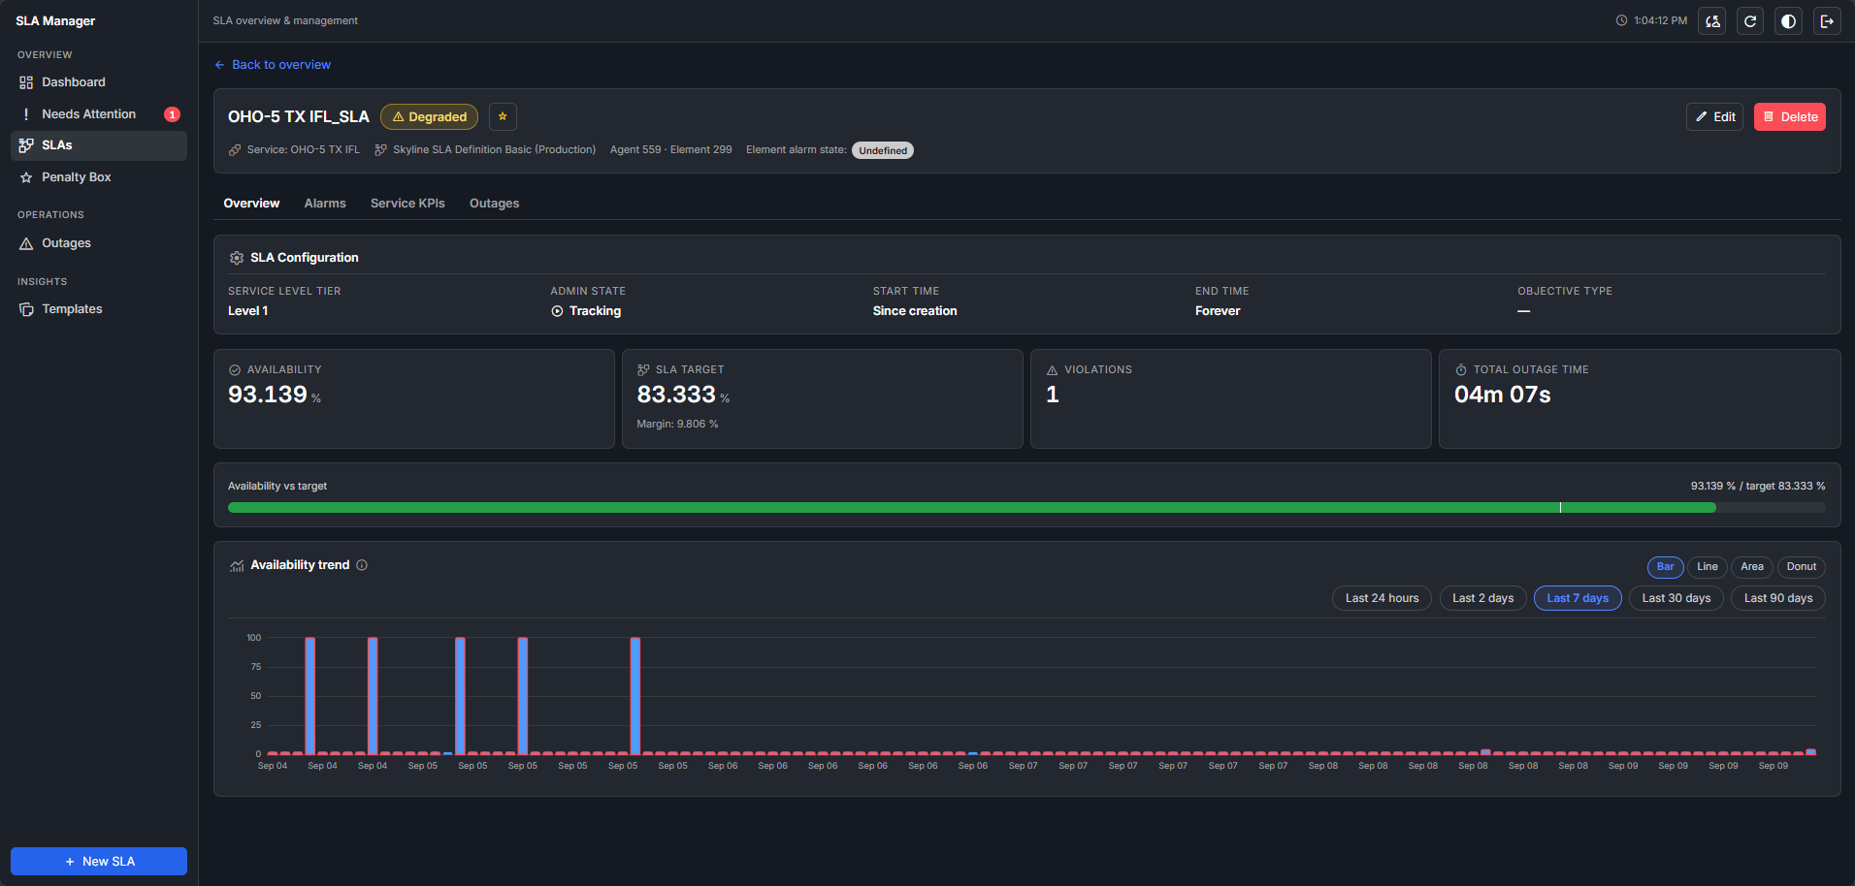The image size is (1855, 886).
Task: Click the 83.333 SLA target value
Action: pyautogui.click(x=676, y=395)
